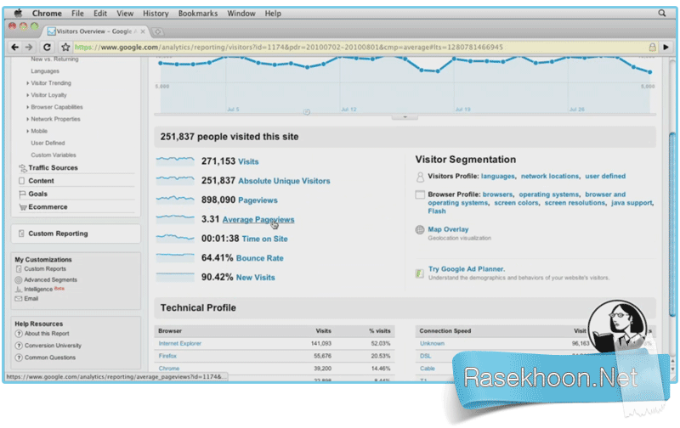Expand the Network Properties tree item
This screenshot has height=428, width=680.
click(x=28, y=119)
